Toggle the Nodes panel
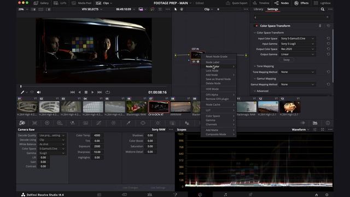This screenshot has width=350, height=197. [282, 3]
